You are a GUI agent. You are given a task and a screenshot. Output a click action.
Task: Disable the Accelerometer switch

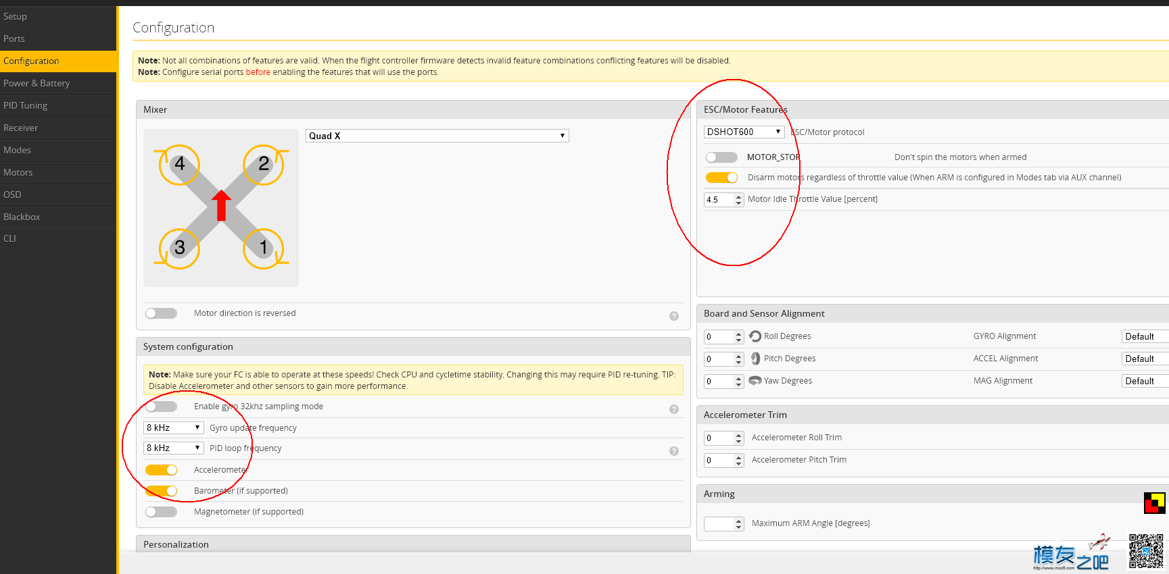pyautogui.click(x=161, y=470)
